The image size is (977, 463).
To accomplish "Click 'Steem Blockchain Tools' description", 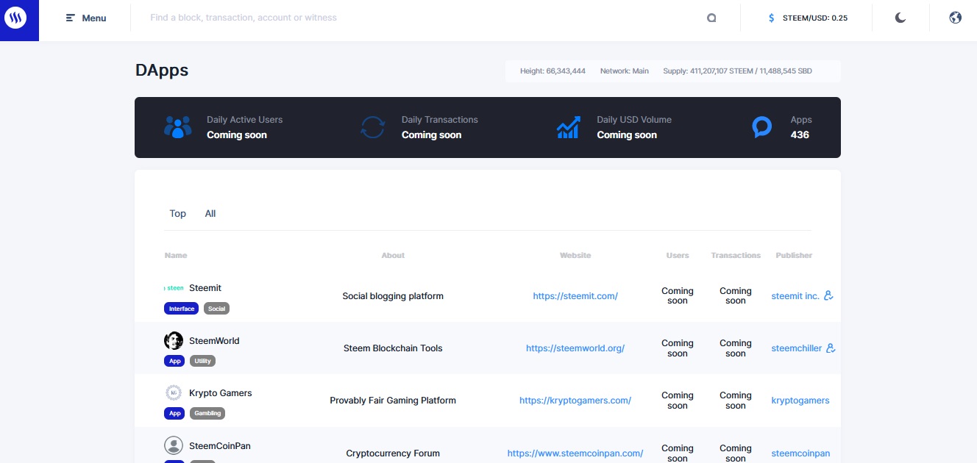I will [393, 348].
